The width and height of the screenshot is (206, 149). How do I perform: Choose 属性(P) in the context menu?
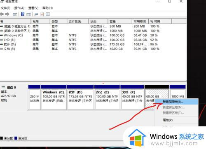(x=176, y=120)
